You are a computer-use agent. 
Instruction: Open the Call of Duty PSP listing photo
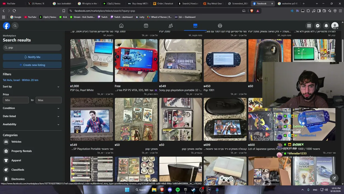[x=181, y=60]
